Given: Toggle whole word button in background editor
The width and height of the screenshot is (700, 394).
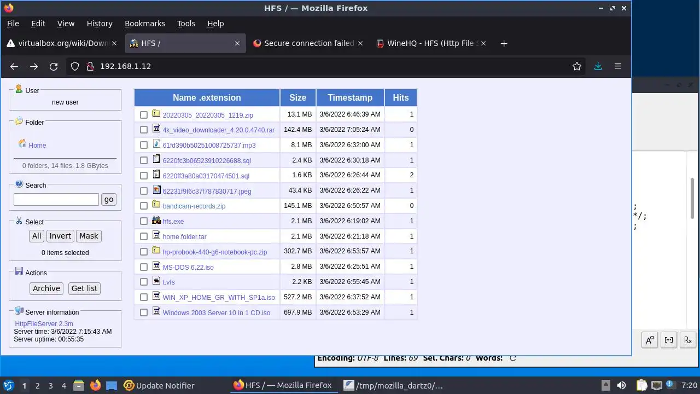Looking at the screenshot, I should click(669, 340).
